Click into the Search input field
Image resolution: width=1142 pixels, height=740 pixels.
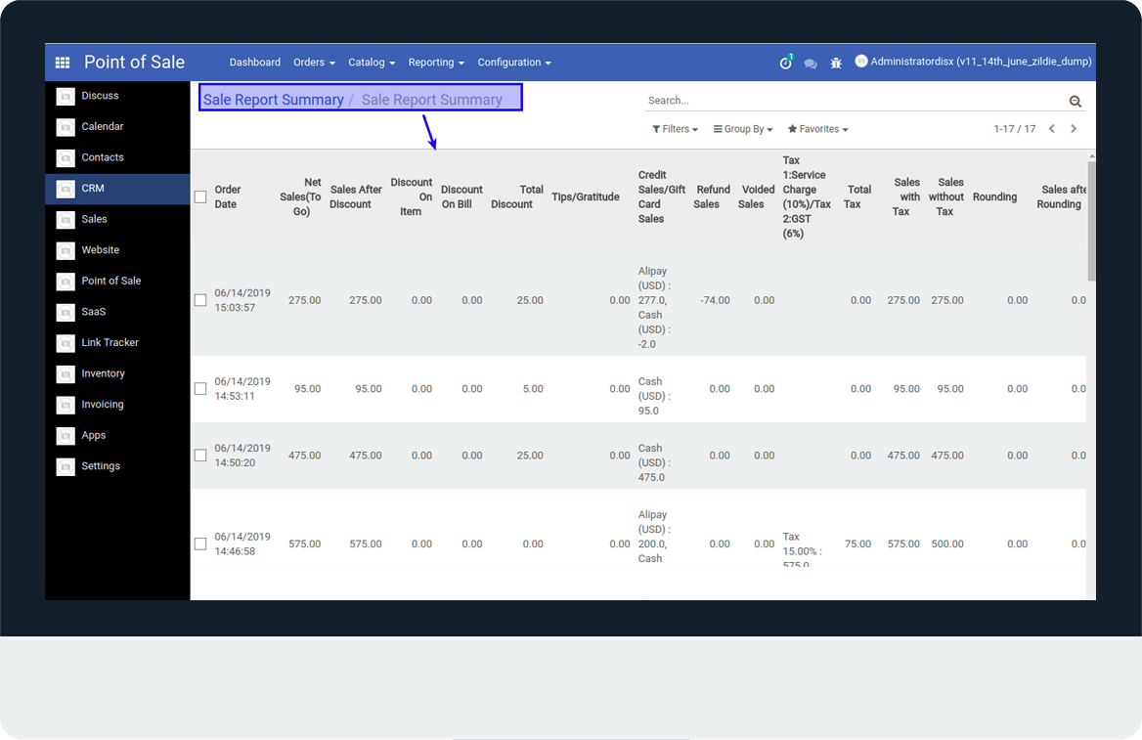[x=856, y=101]
